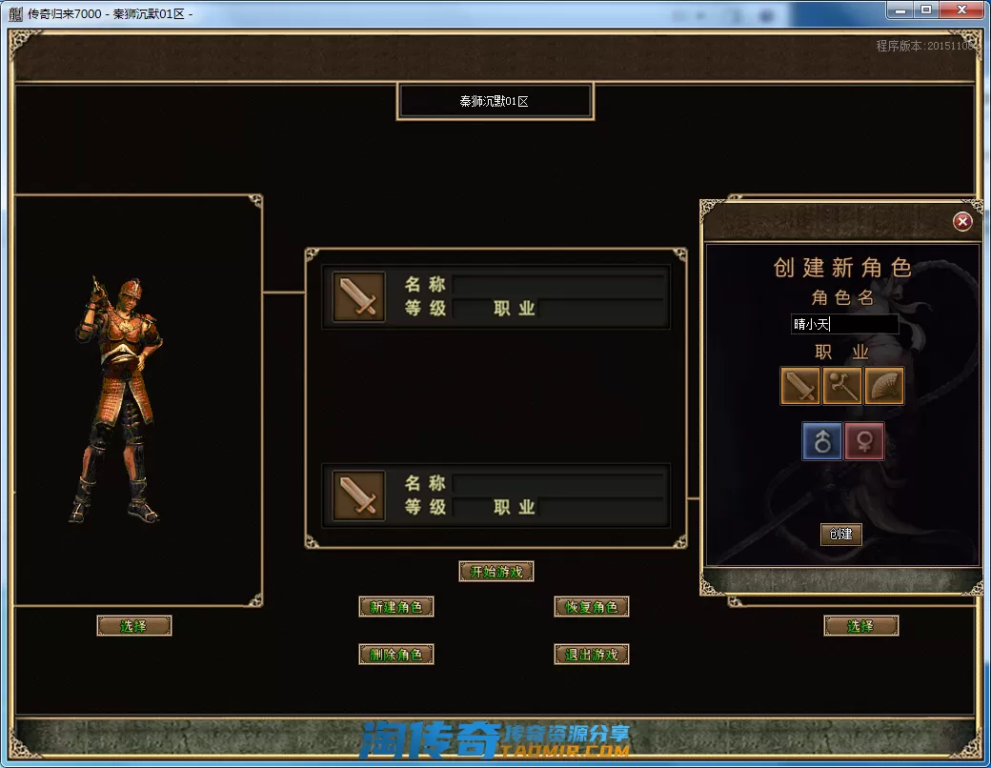Click top slot 职业 label
This screenshot has height=768, width=991.
tap(515, 309)
